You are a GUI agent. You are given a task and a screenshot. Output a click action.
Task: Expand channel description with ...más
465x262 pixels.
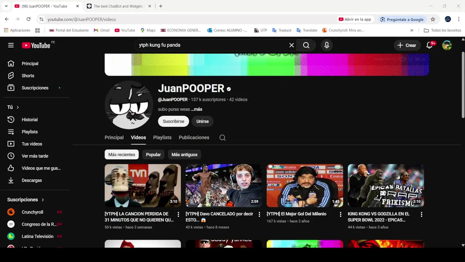tap(197, 109)
